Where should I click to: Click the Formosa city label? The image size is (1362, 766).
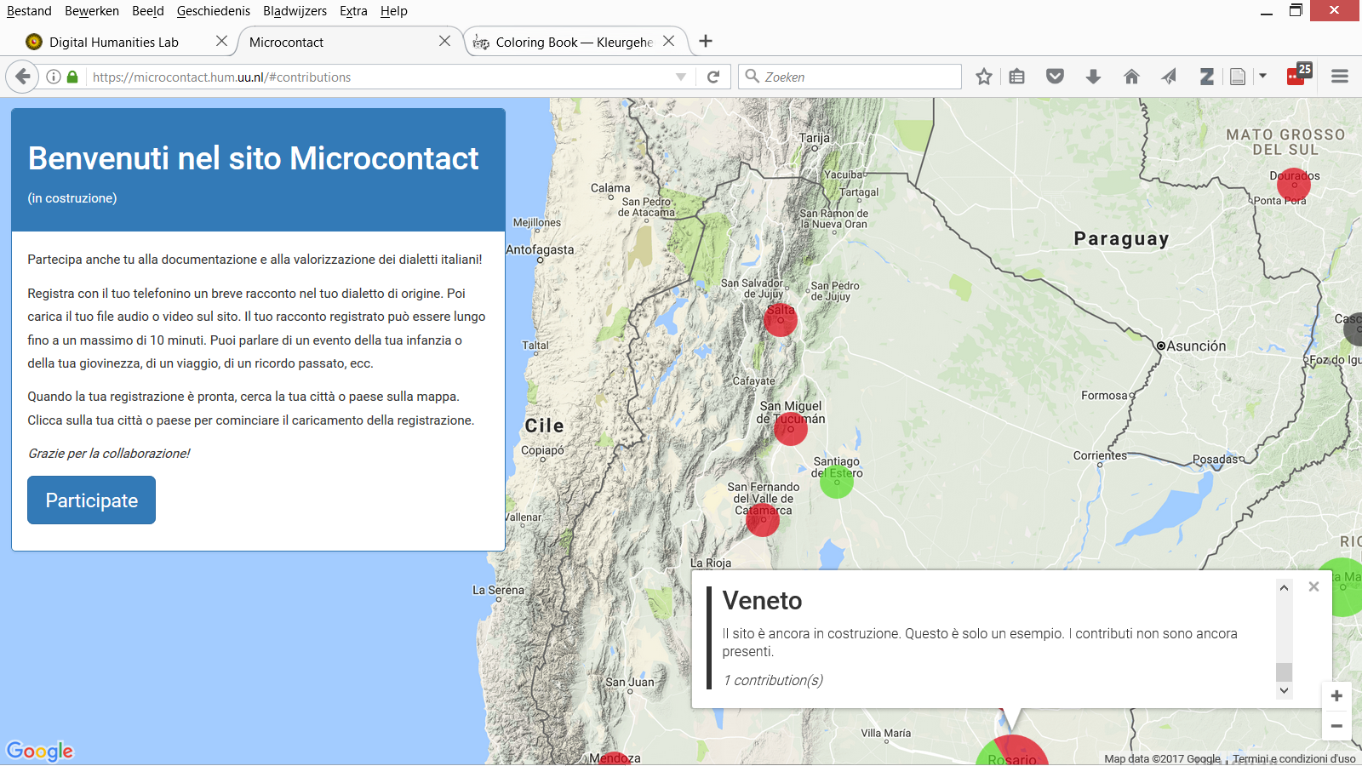pyautogui.click(x=1104, y=396)
